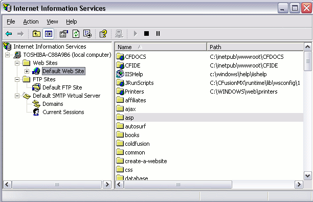This screenshot has width=313, height=202.
Task: Select the affiliates folder
Action: 136,100
